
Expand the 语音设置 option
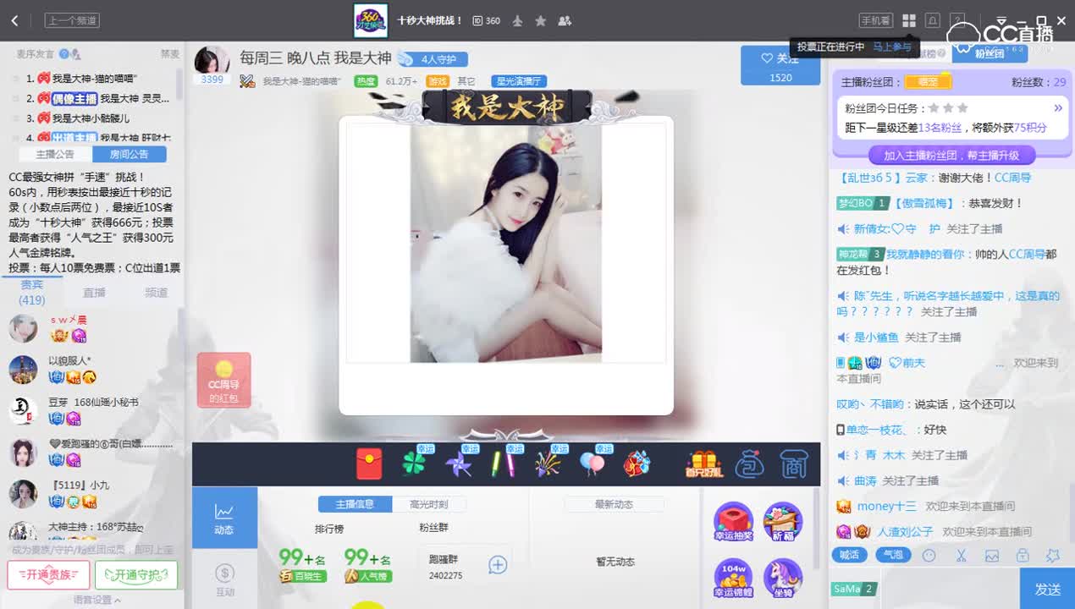point(96,601)
